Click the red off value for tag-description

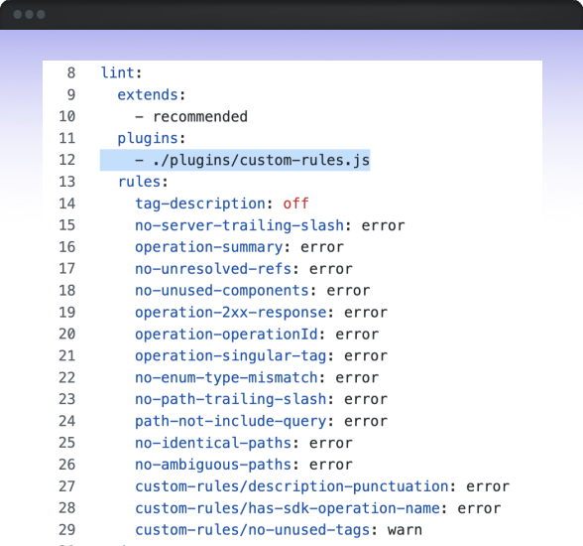tap(295, 204)
